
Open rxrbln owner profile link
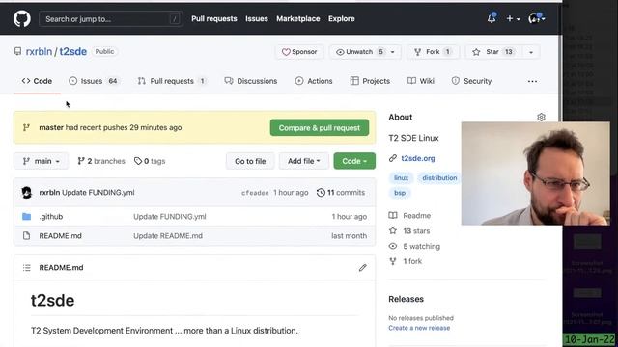point(39,51)
